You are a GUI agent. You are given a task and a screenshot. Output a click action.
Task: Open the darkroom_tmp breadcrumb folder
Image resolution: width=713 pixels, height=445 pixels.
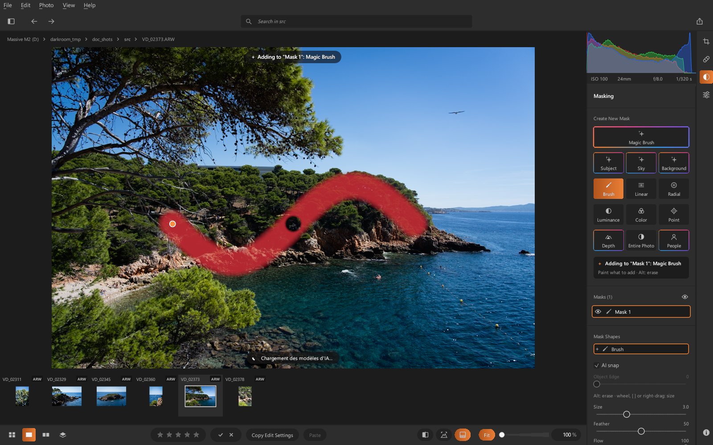[66, 39]
